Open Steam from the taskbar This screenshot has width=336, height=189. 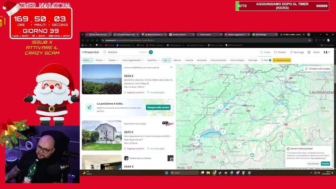coord(220,173)
